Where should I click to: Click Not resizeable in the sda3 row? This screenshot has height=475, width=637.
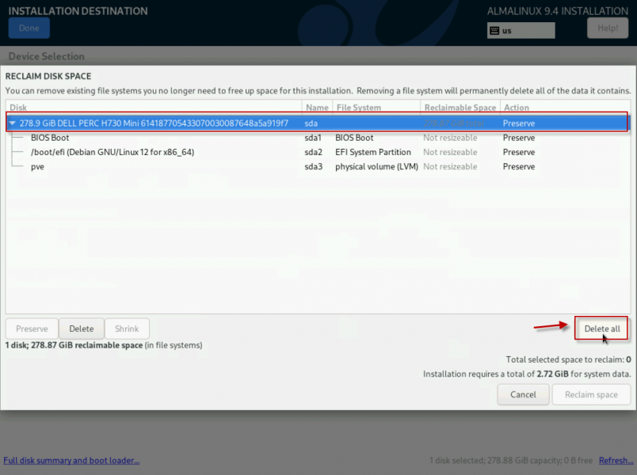coord(450,166)
